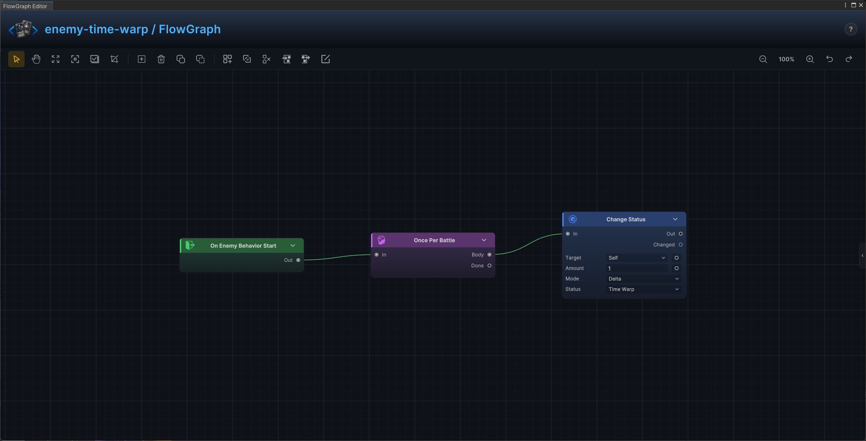Click the Change Status node title
The image size is (866, 441).
pyautogui.click(x=626, y=219)
